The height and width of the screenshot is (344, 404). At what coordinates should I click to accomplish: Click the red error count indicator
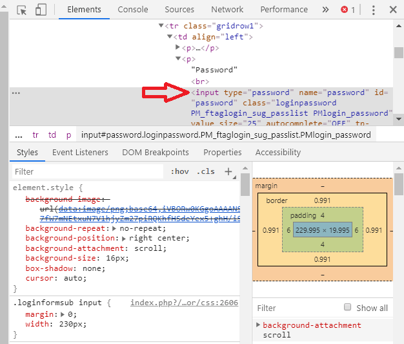(348, 10)
